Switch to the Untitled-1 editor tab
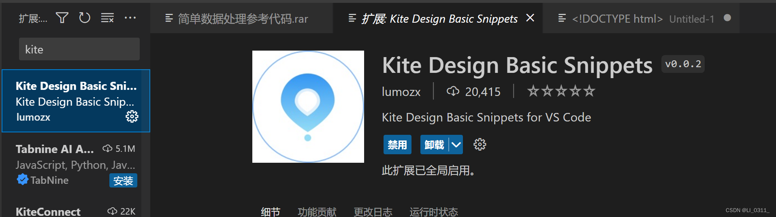The width and height of the screenshot is (776, 217). point(641,18)
